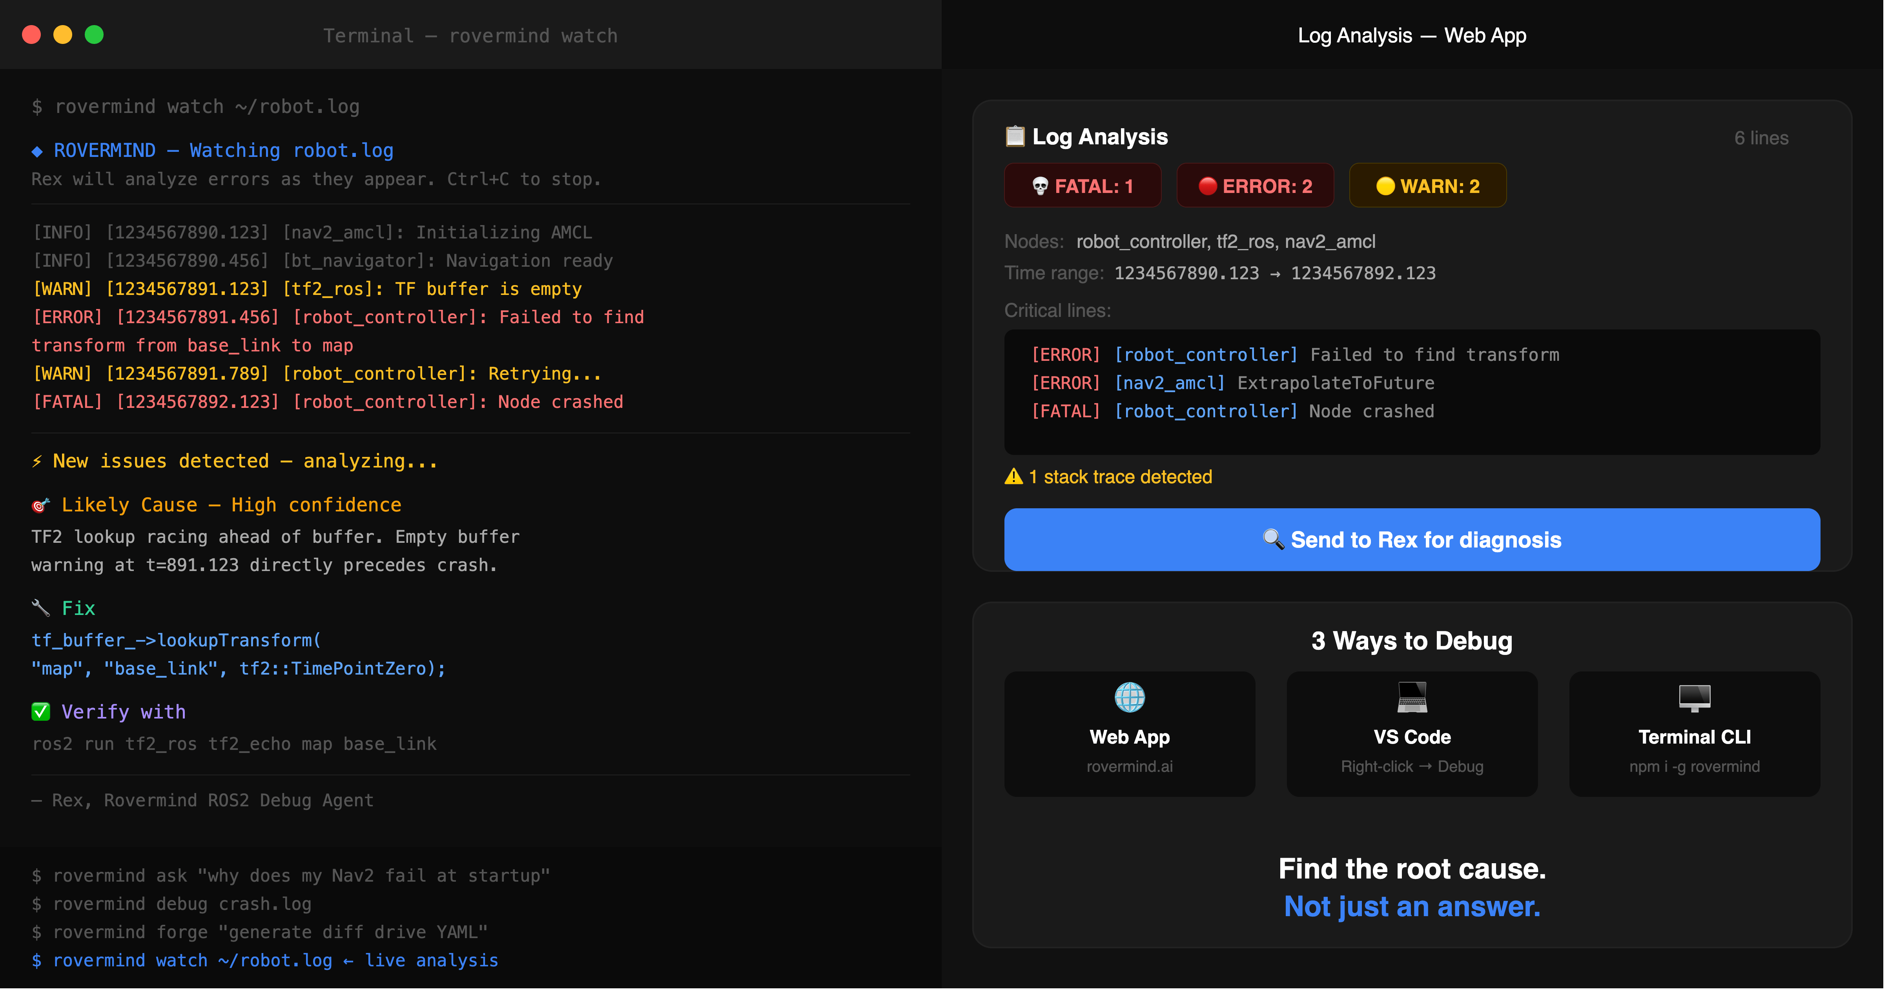Click 'TF2 lookup racing ahead of buffer' text
Screen dimensions: 1899x1004
[x=275, y=537]
